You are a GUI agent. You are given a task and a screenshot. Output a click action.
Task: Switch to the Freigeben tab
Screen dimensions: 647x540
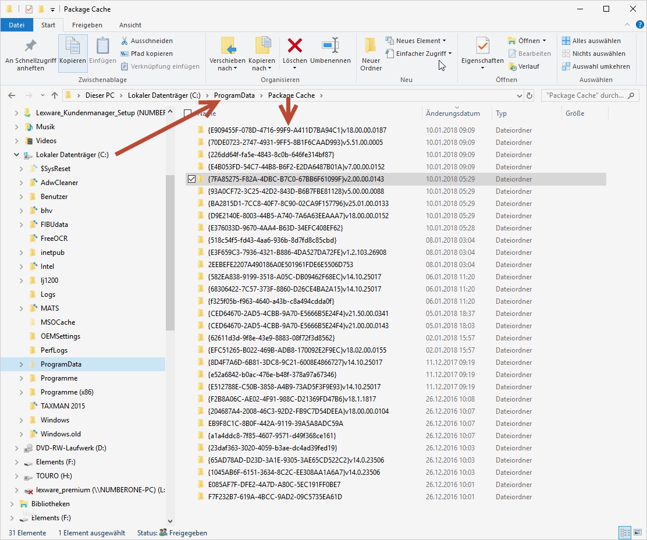[x=87, y=25]
